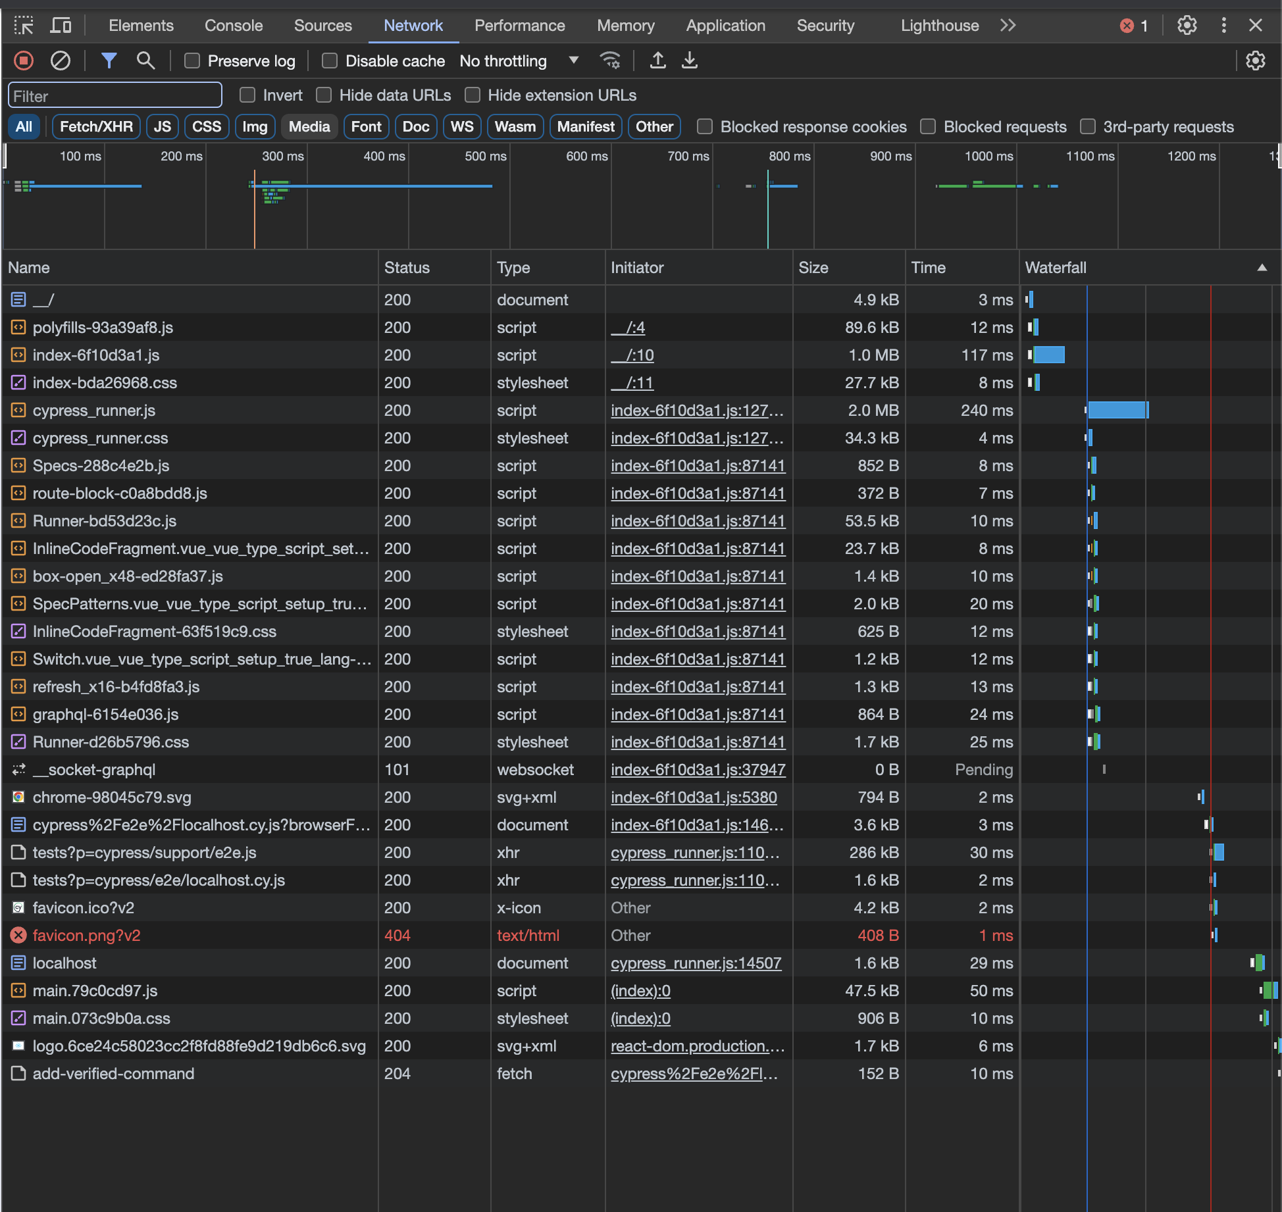The width and height of the screenshot is (1282, 1212).
Task: Import a HAR file
Action: click(658, 61)
